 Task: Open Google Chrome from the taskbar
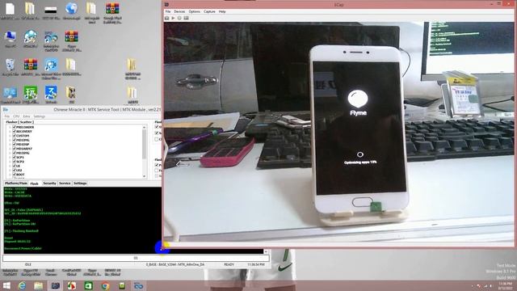click(106, 285)
